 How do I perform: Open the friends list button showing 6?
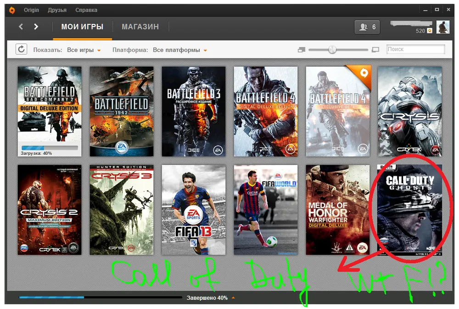[367, 27]
